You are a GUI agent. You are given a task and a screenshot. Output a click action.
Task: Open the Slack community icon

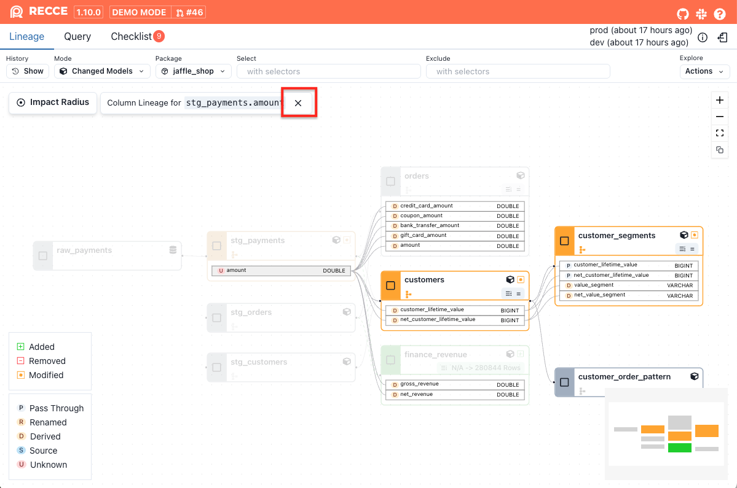[701, 14]
